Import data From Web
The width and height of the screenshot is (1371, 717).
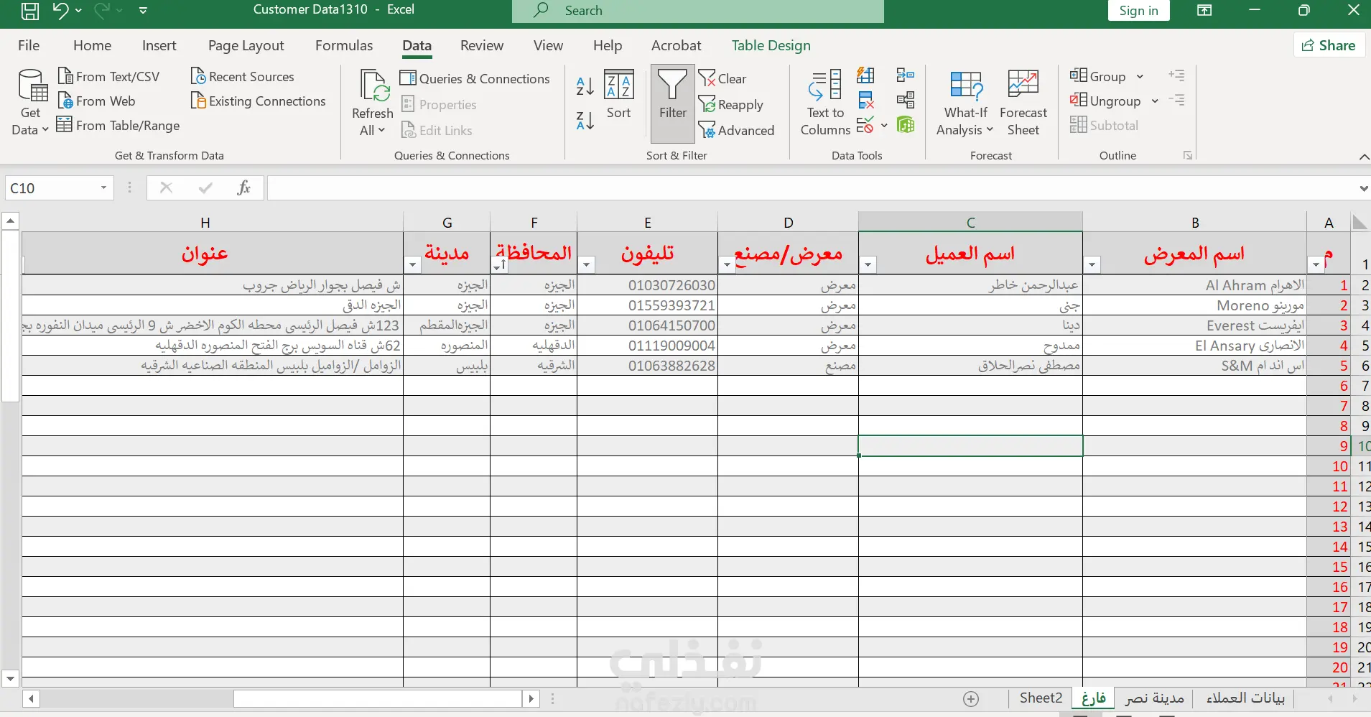click(96, 101)
